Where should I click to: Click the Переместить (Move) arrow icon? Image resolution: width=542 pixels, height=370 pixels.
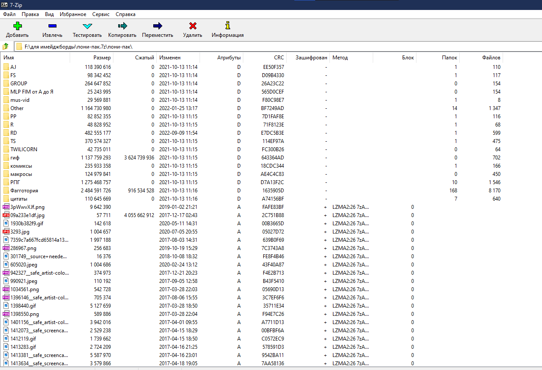[x=158, y=26]
